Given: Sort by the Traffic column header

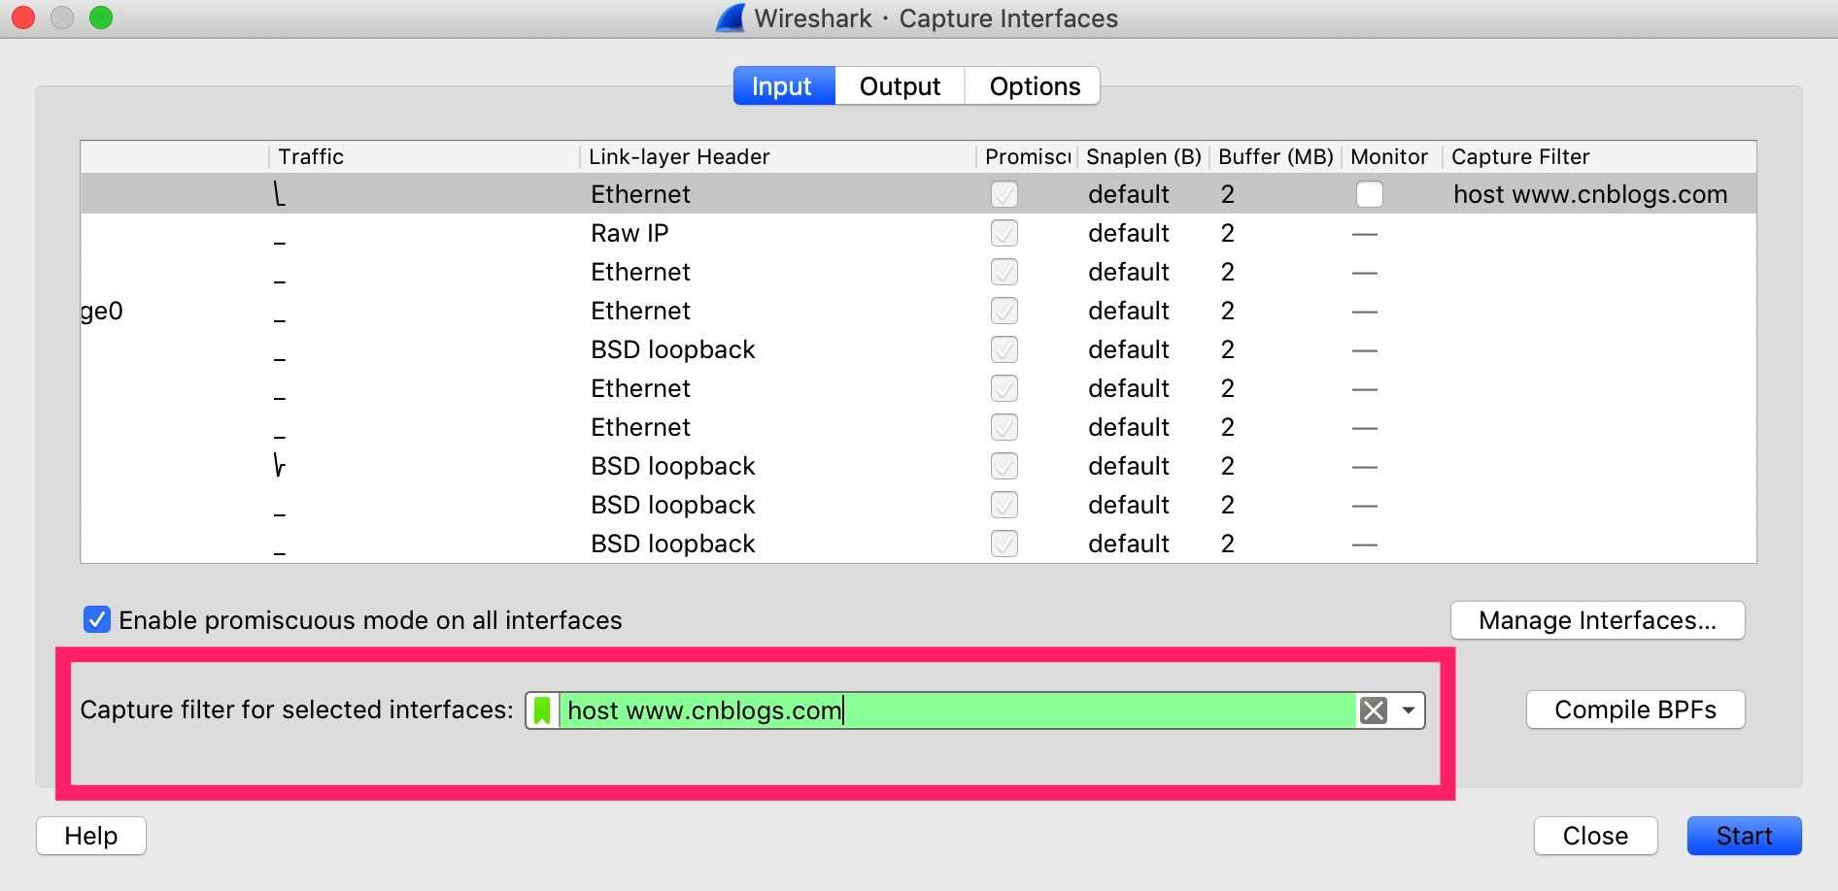Looking at the screenshot, I should pos(425,156).
